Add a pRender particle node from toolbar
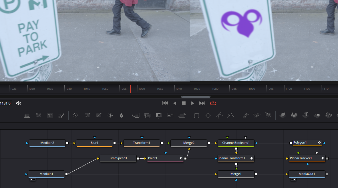 tap(268, 115)
